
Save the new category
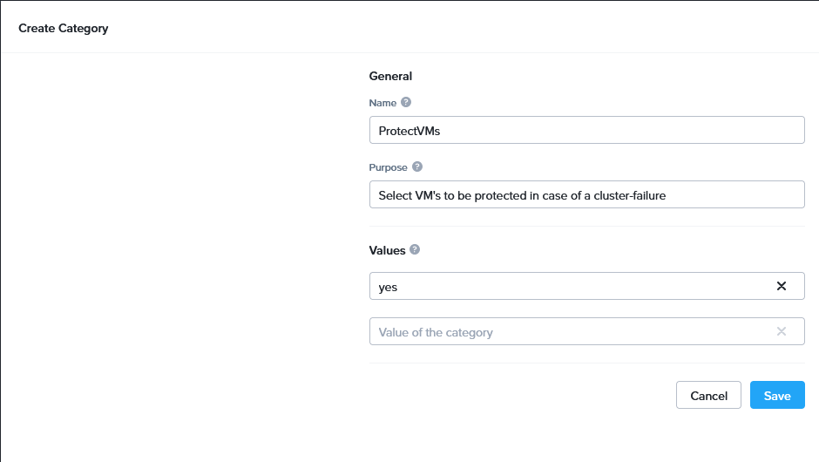coord(777,396)
